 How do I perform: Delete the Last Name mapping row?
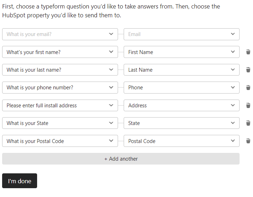pos(248,70)
